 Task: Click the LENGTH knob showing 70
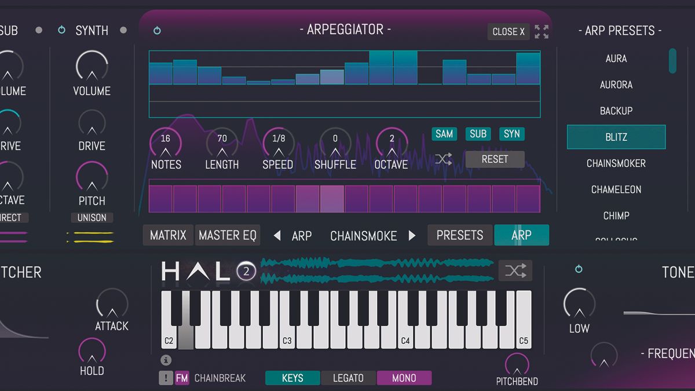coord(222,141)
